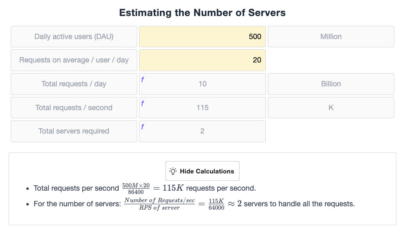The image size is (412, 233).
Task: Click the Estimating the Number of Servers heading
Action: coord(203,13)
